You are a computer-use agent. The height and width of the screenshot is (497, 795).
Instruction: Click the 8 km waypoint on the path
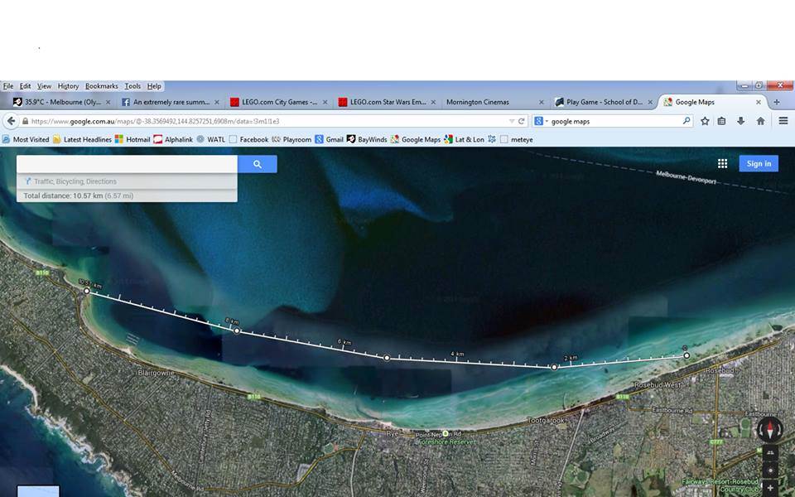(237, 331)
